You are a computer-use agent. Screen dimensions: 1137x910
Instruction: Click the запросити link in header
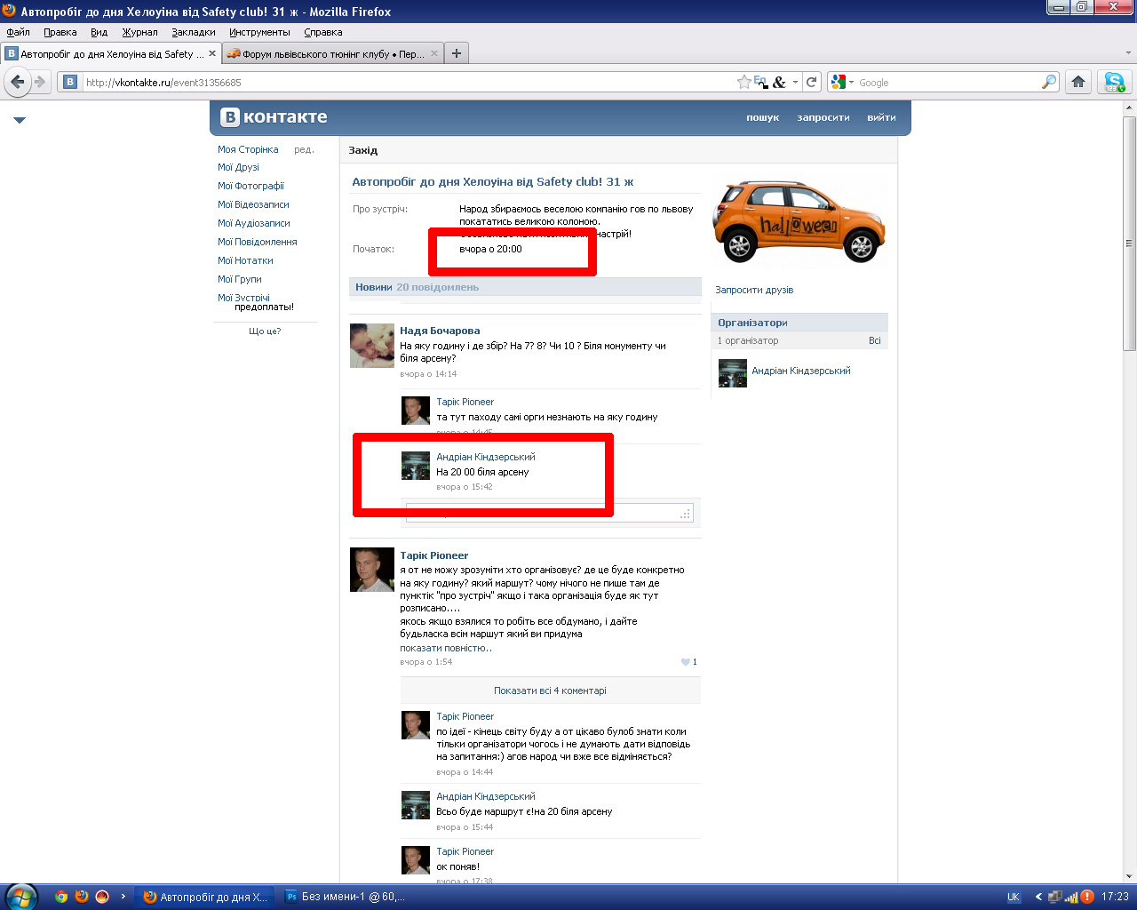(x=823, y=117)
